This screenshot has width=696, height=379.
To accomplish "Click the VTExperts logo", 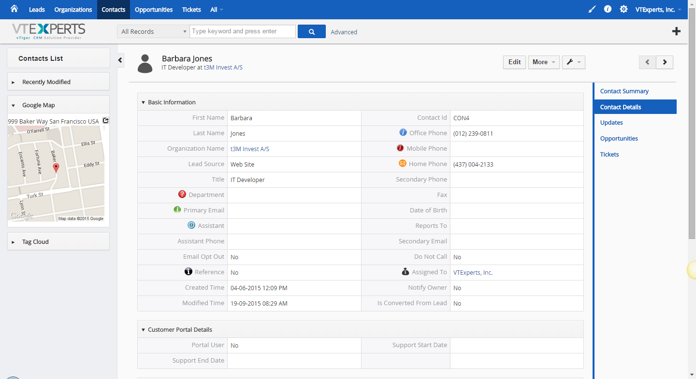I will [x=49, y=31].
